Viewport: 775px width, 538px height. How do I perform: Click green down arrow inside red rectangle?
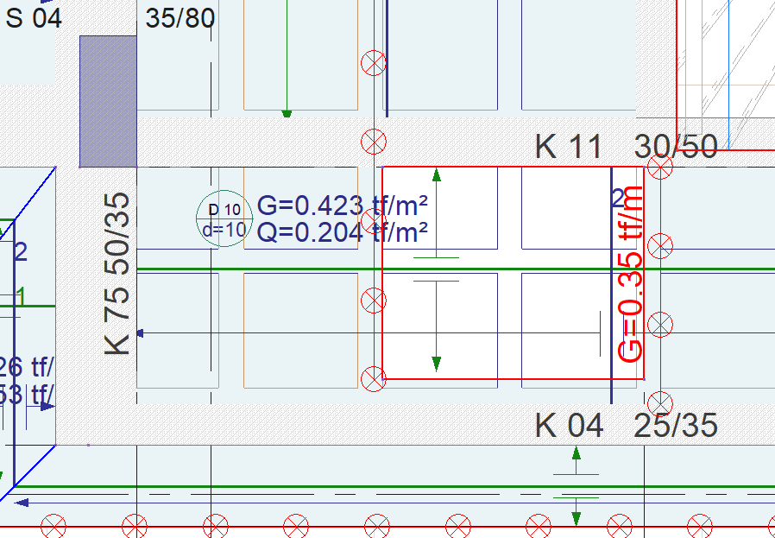[437, 362]
